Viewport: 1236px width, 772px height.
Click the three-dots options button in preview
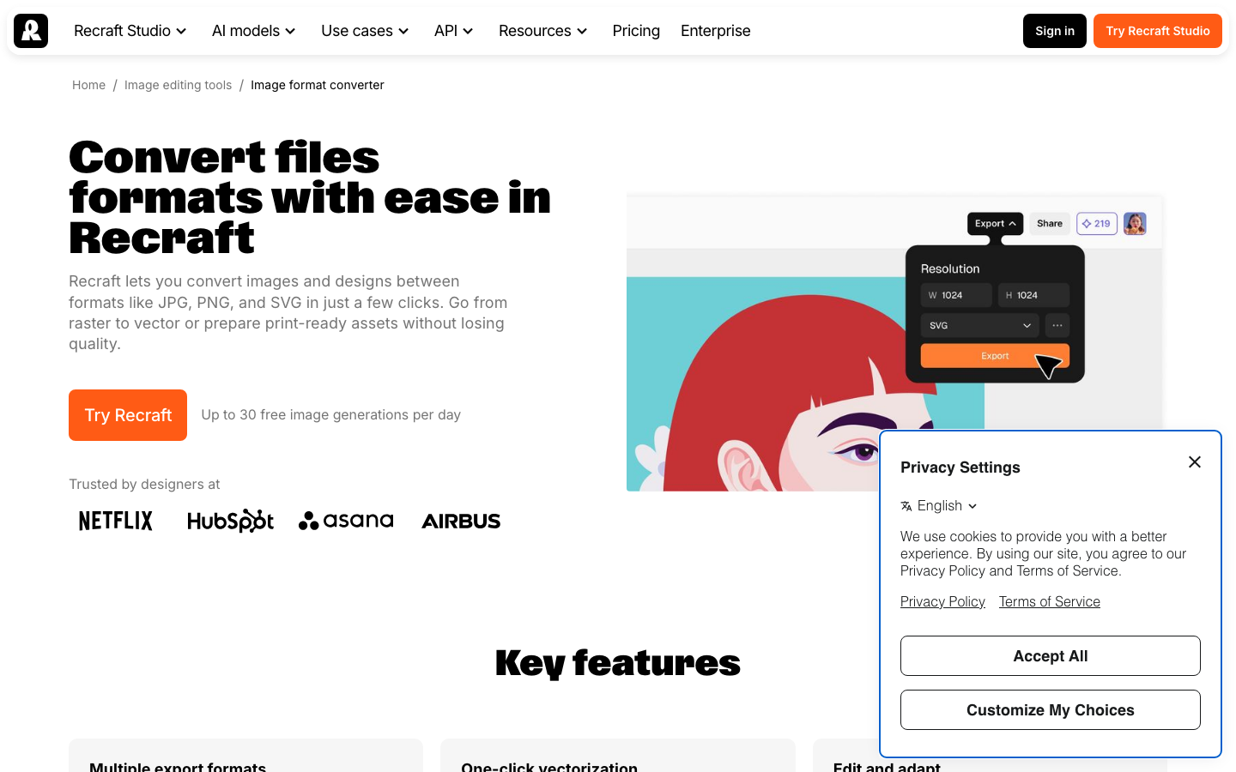click(x=1057, y=326)
